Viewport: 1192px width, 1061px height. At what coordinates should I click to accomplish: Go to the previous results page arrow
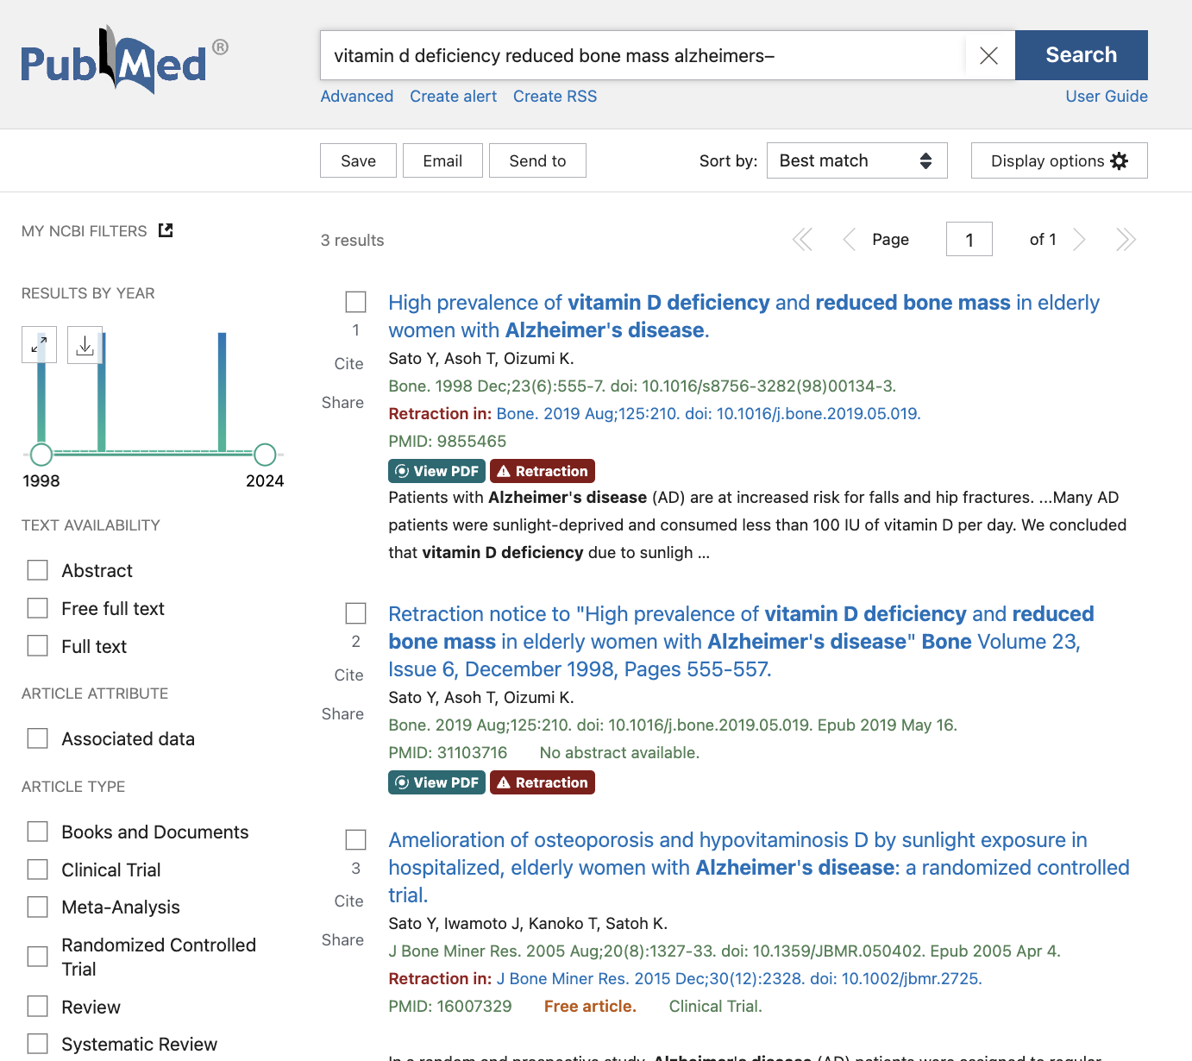[849, 240]
